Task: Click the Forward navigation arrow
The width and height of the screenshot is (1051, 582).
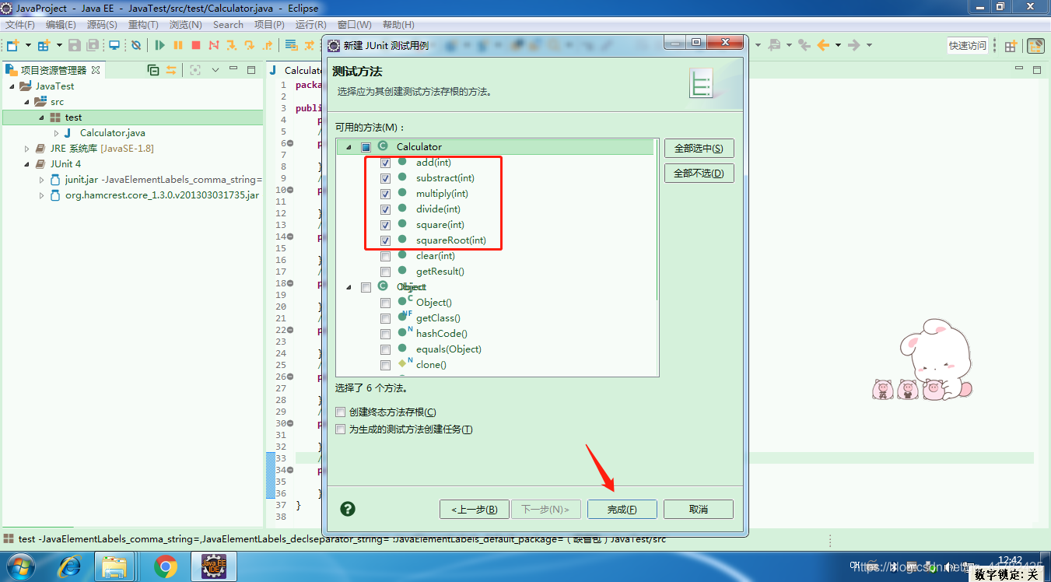Action: click(x=853, y=45)
